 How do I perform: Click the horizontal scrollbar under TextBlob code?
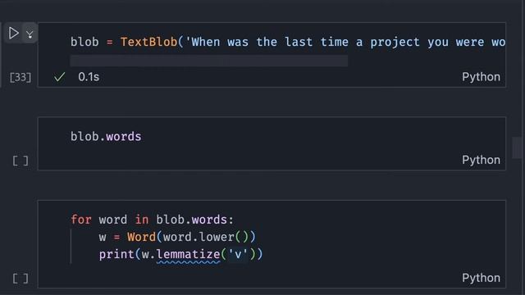click(x=209, y=61)
